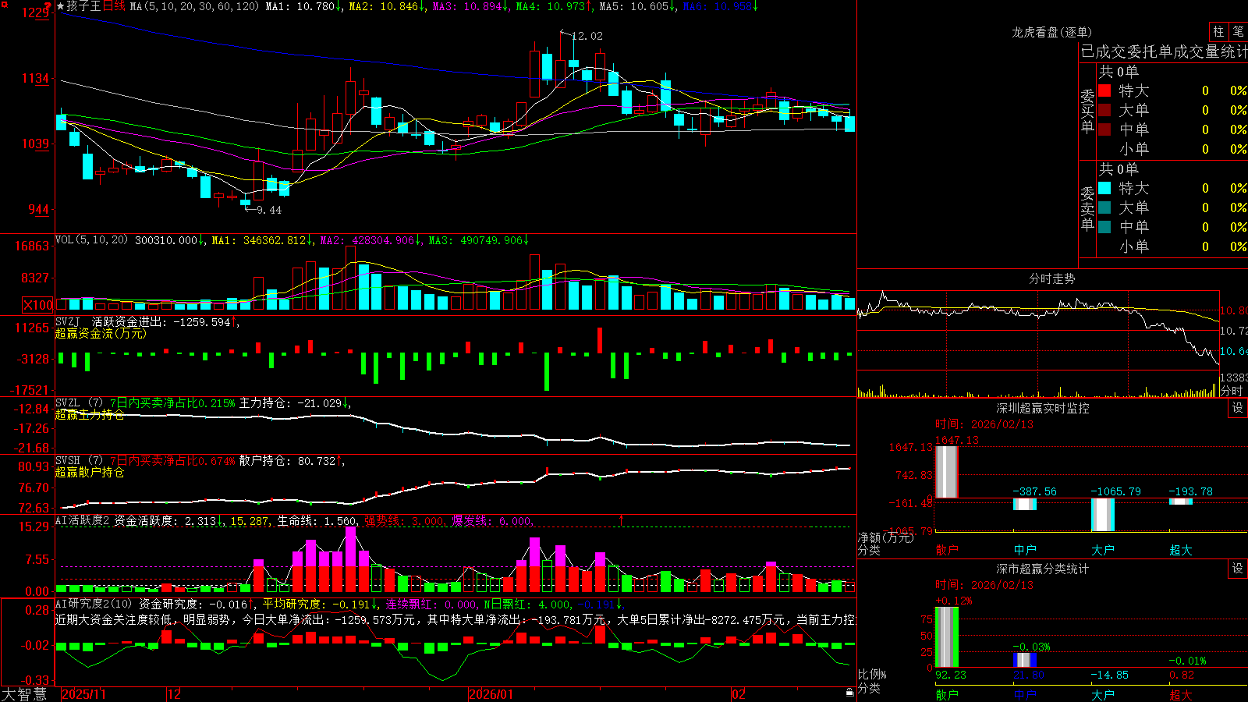Click the 深市超赢分类统计 title

tap(1043, 569)
